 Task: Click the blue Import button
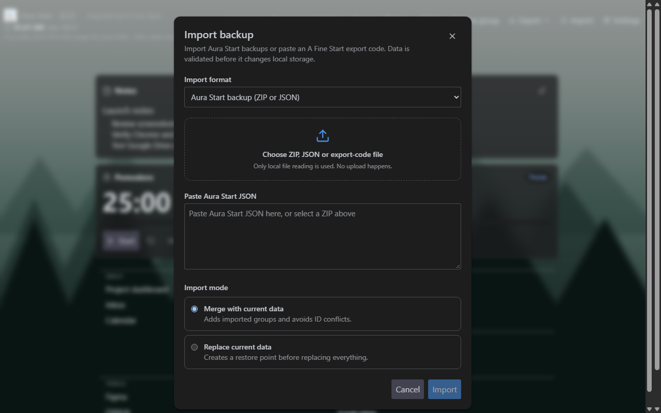(x=444, y=389)
